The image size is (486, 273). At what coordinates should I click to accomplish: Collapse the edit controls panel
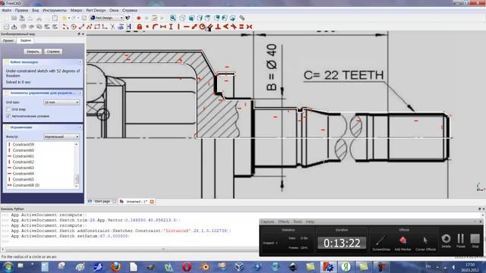coord(80,93)
